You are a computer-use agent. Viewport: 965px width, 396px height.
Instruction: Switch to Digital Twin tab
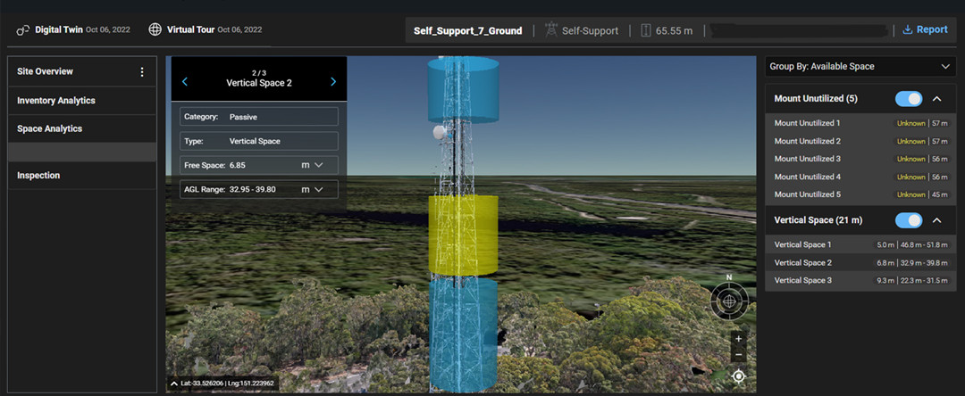point(72,29)
